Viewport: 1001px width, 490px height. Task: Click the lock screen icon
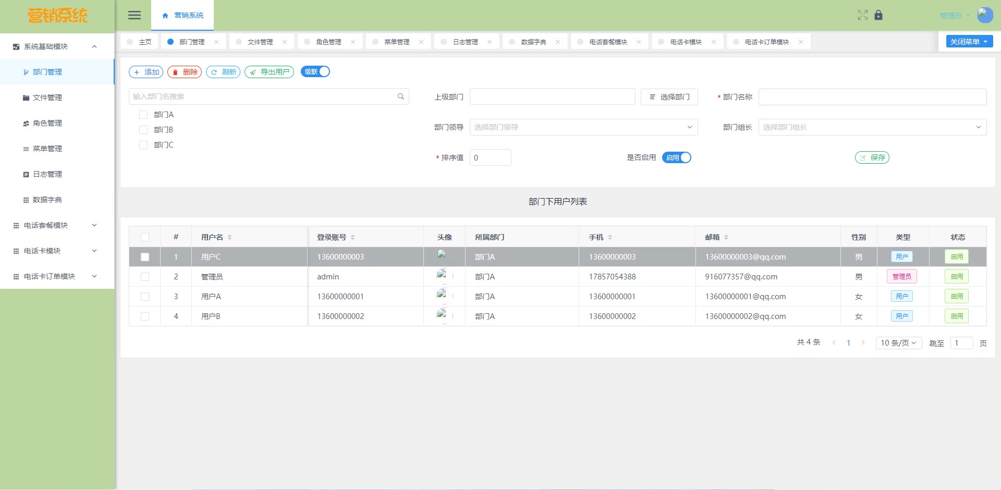pyautogui.click(x=878, y=15)
